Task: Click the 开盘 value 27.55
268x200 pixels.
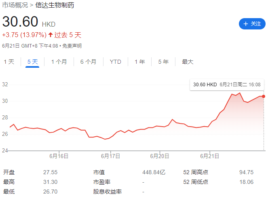Action: coord(50,172)
